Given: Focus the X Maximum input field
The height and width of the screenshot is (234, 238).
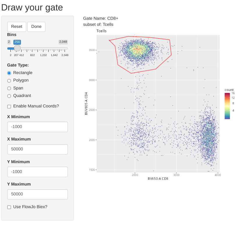Looking at the screenshot, I should tap(38, 149).
